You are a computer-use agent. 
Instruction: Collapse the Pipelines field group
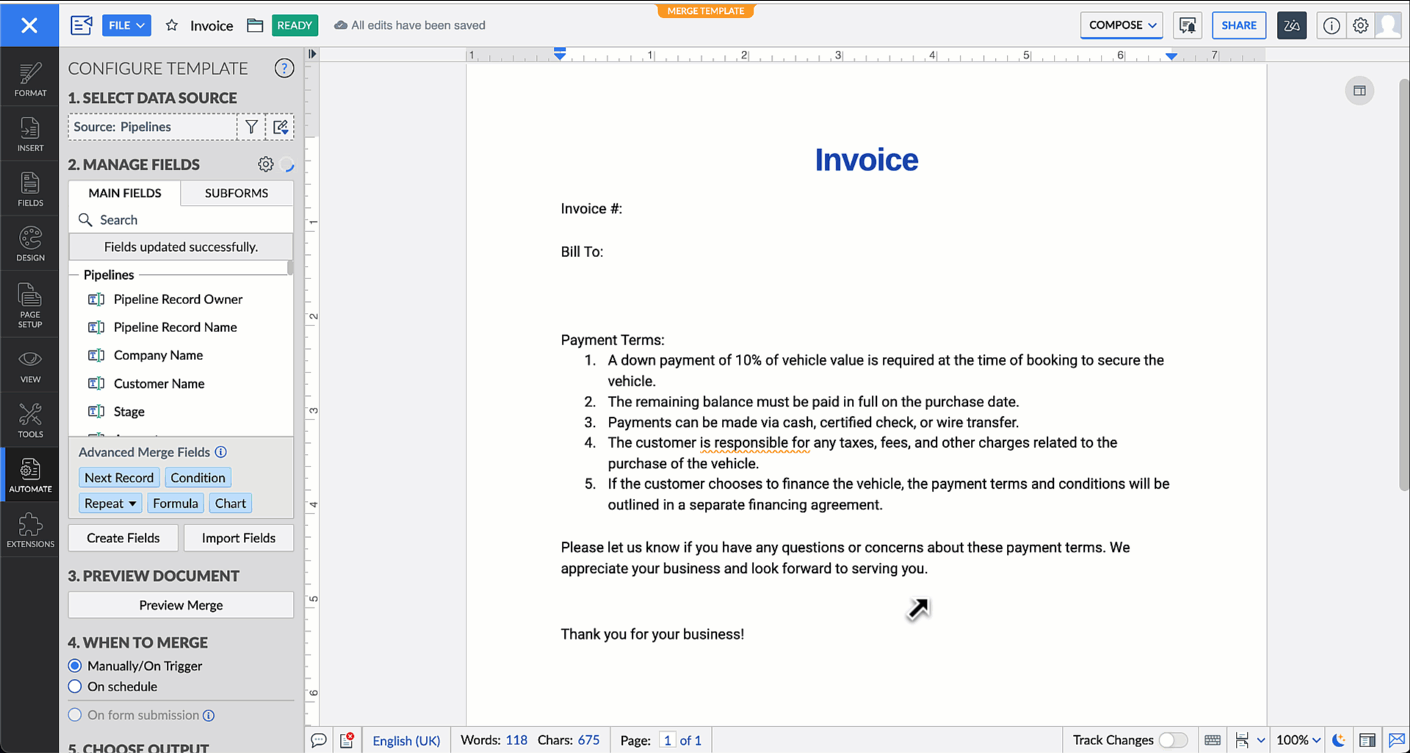coord(109,275)
